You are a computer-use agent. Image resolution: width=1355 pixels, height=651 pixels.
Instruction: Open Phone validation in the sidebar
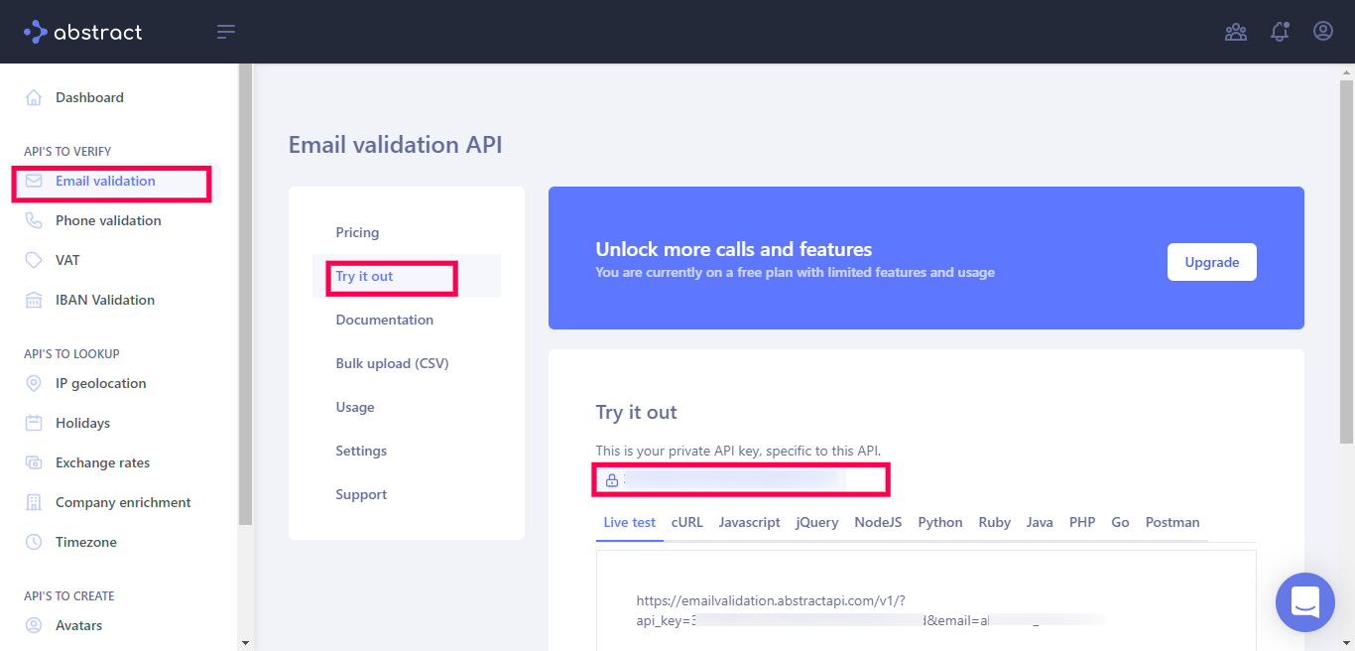[x=108, y=220]
